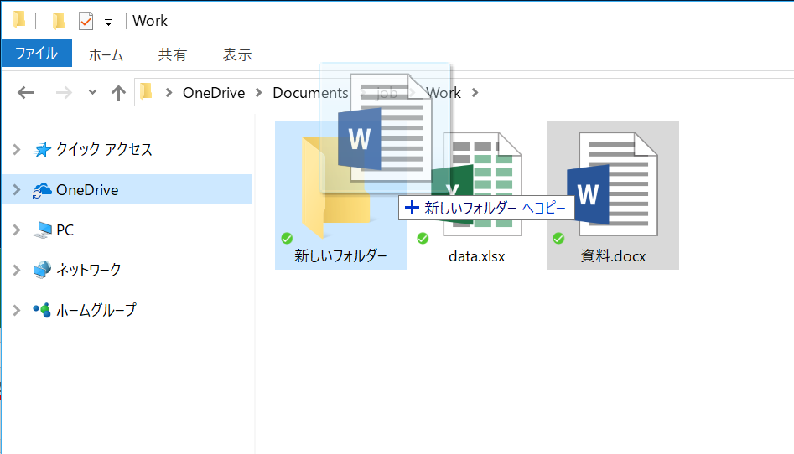Screen dimensions: 794x454
Task: Expand the chevron after OneDrive in the path
Action: 259,93
